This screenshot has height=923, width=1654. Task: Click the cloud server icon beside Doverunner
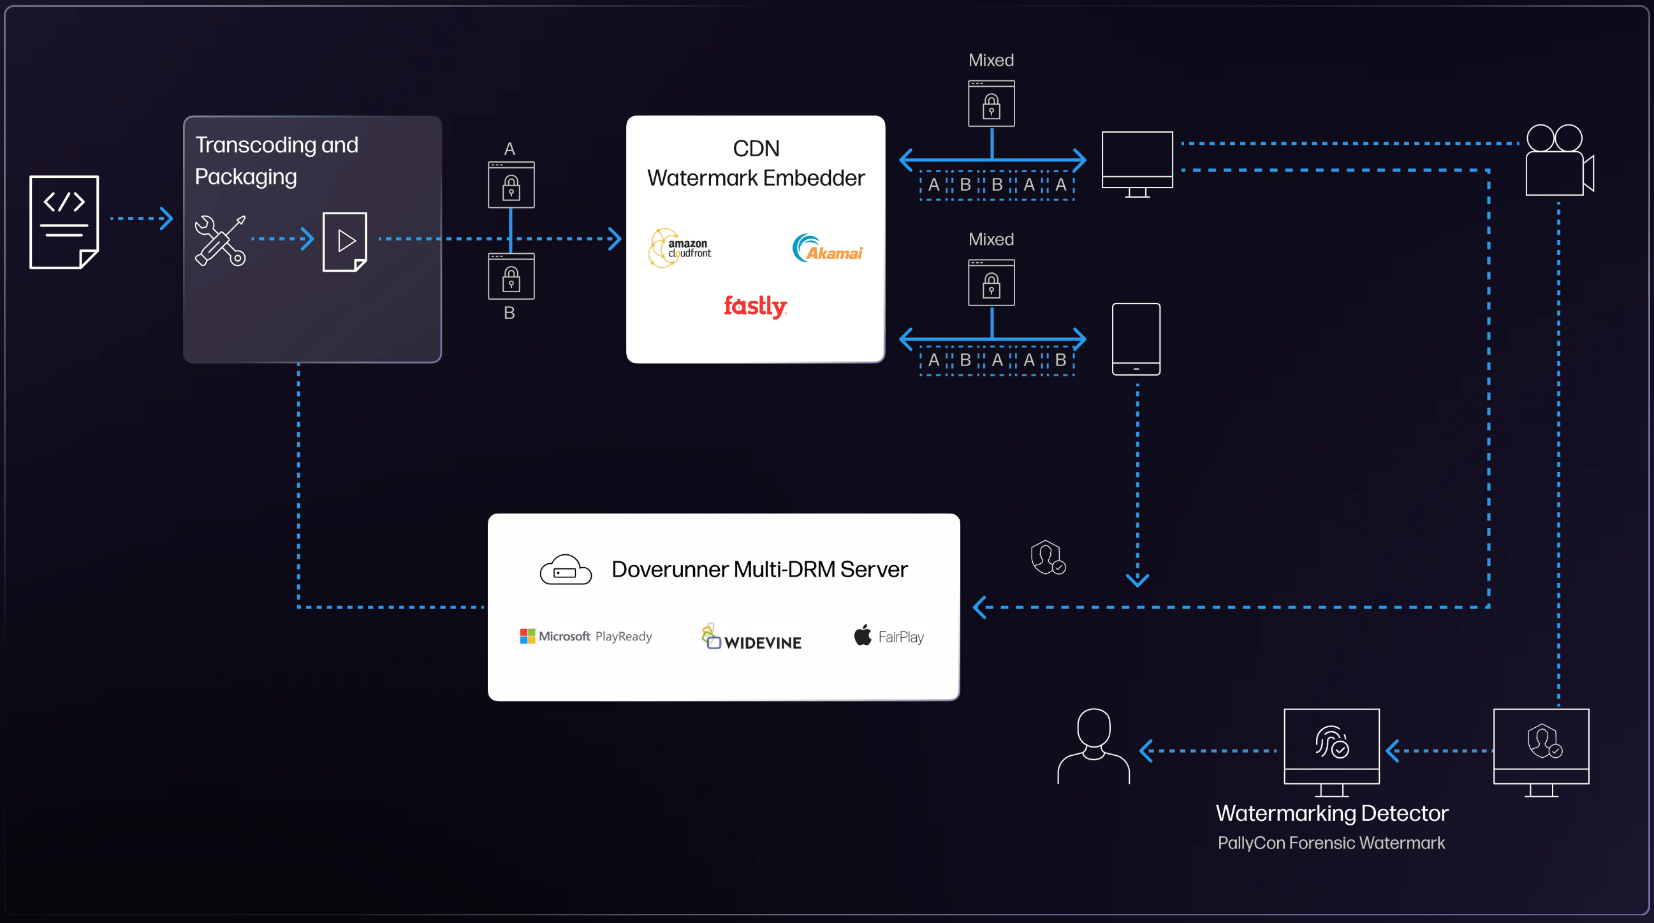tap(565, 569)
